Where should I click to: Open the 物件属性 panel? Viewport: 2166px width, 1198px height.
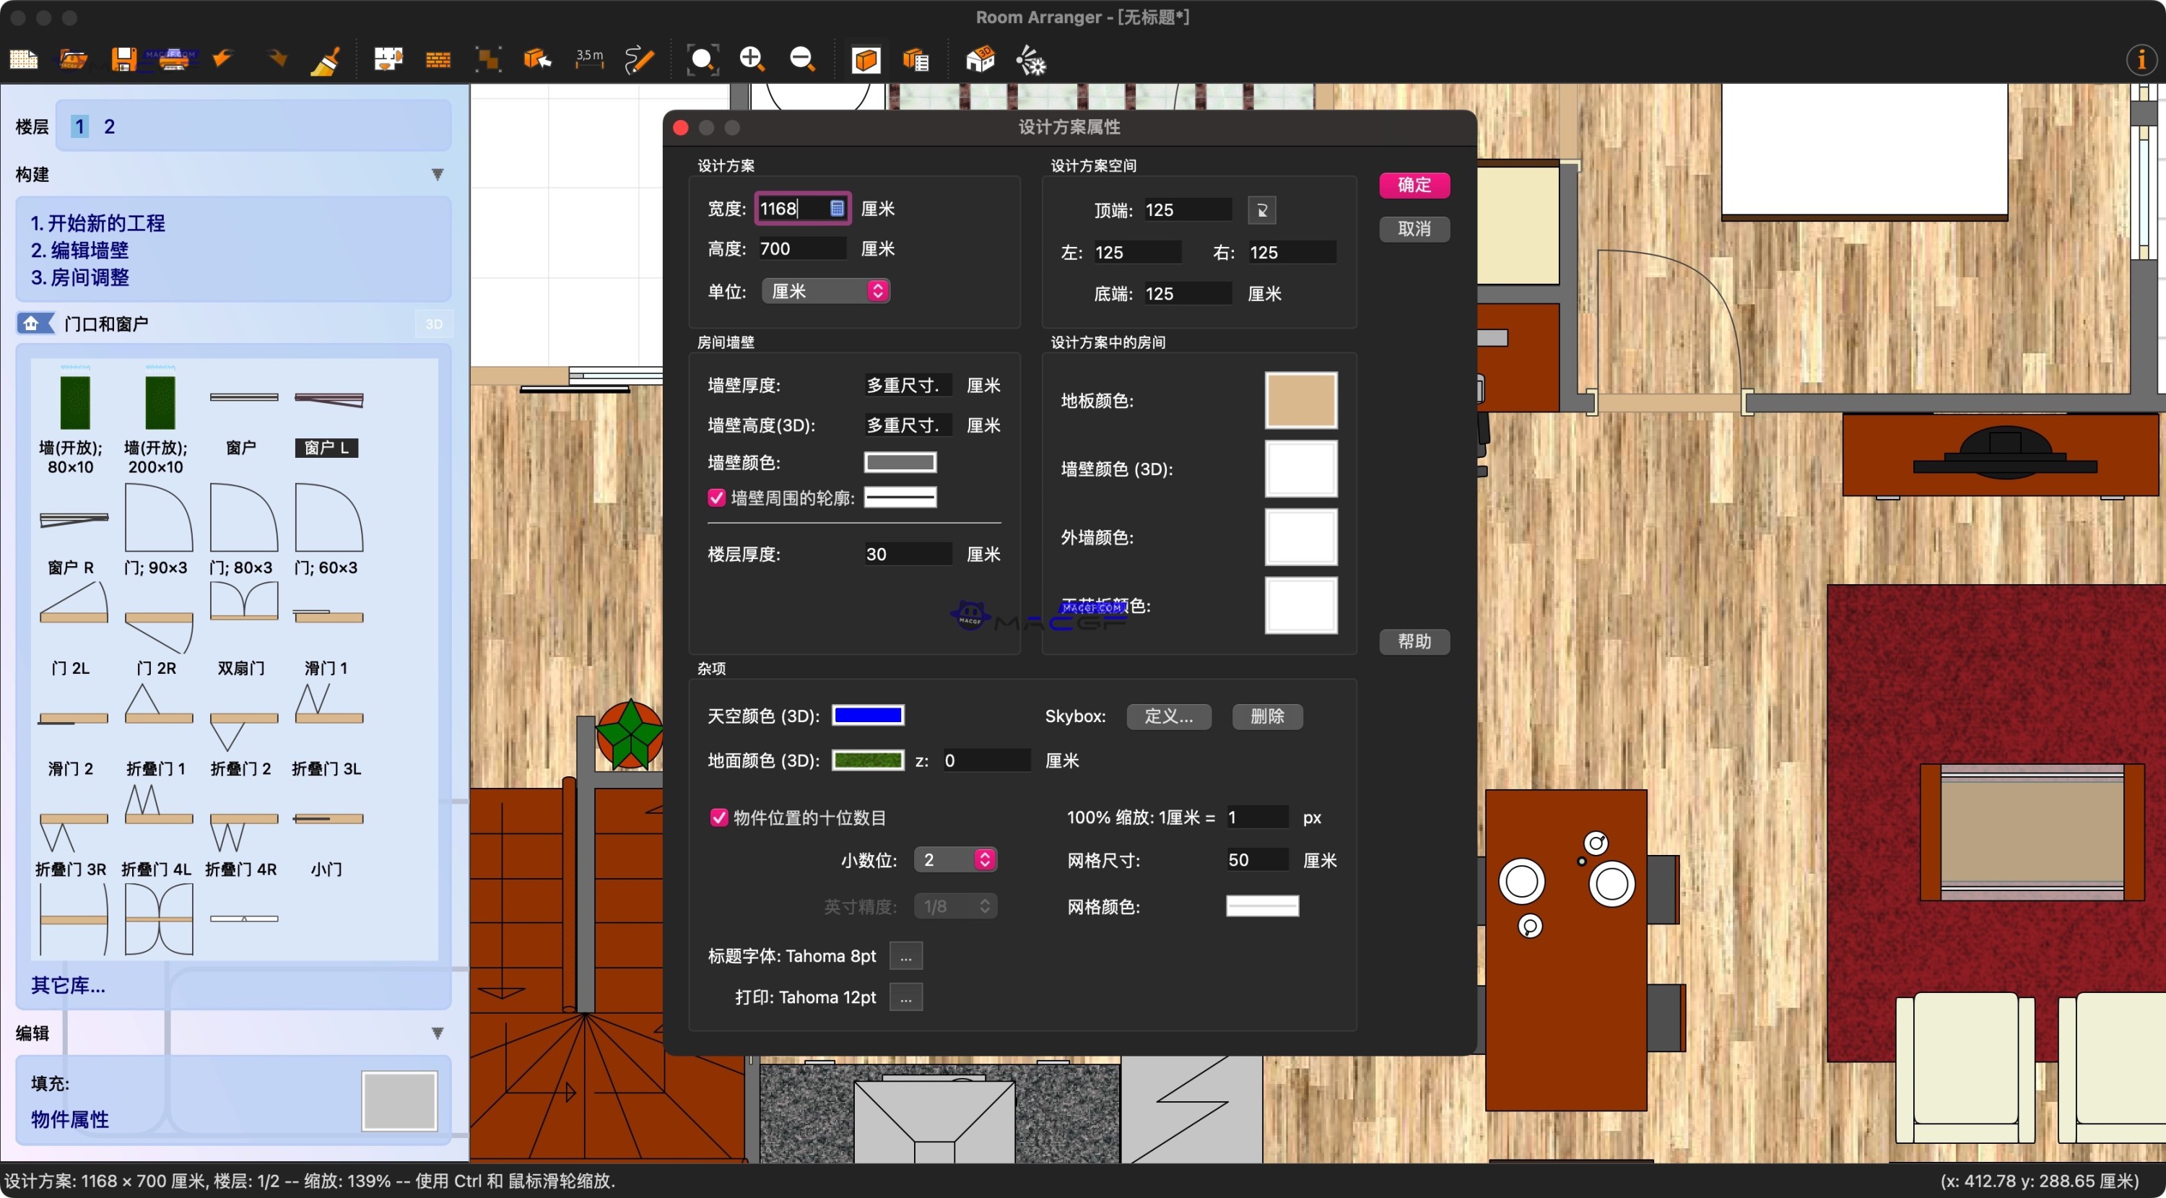click(69, 1120)
